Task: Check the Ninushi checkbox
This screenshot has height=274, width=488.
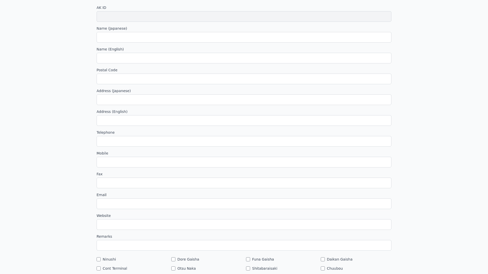Action: click(x=99, y=259)
